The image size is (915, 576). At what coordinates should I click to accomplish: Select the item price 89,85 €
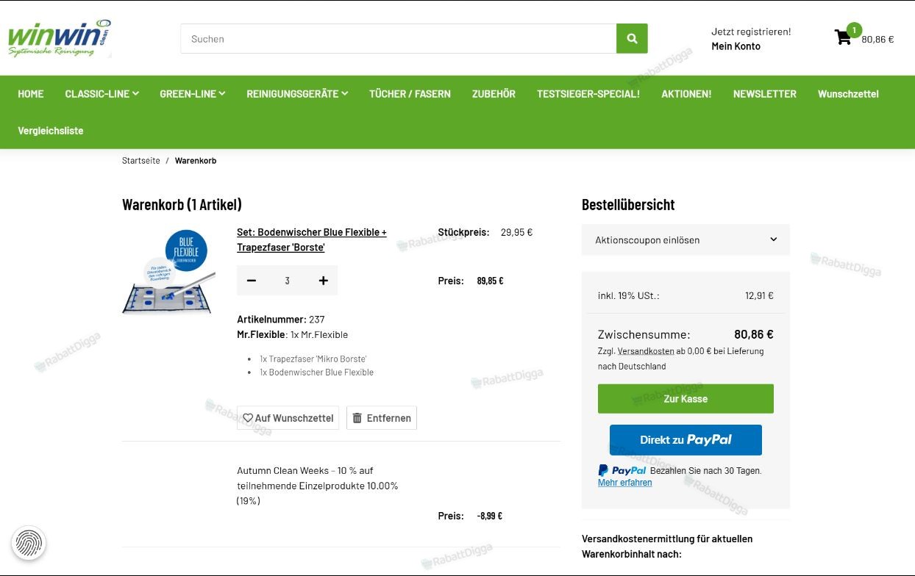coord(491,281)
